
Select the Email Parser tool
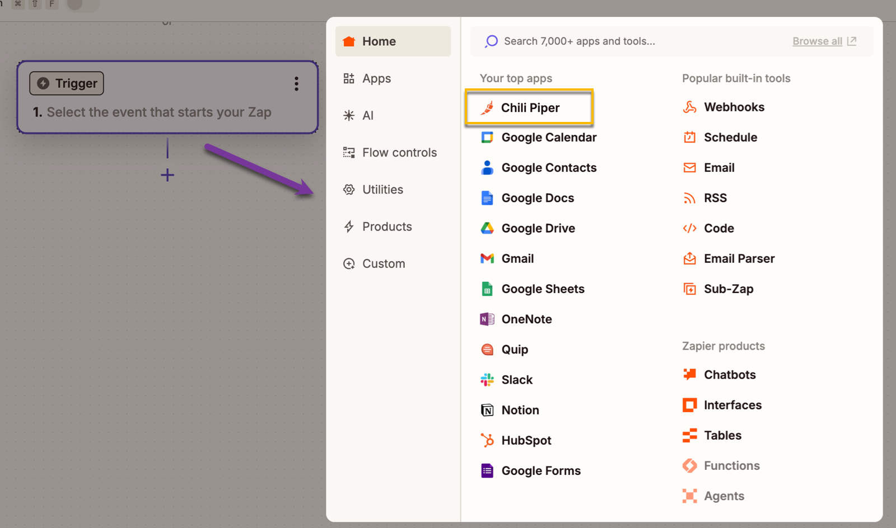(739, 258)
